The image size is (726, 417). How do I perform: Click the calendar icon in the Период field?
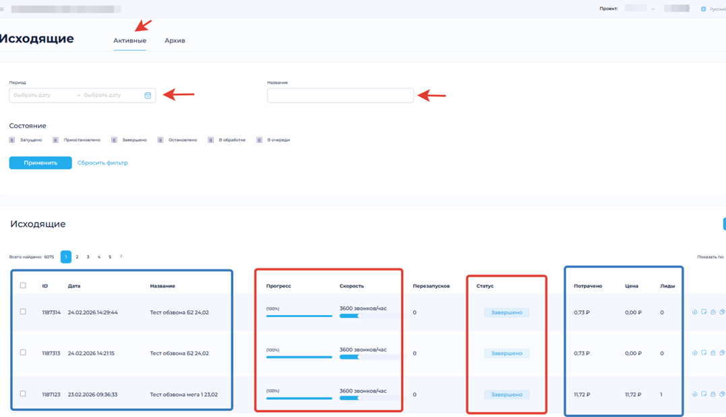pos(148,95)
